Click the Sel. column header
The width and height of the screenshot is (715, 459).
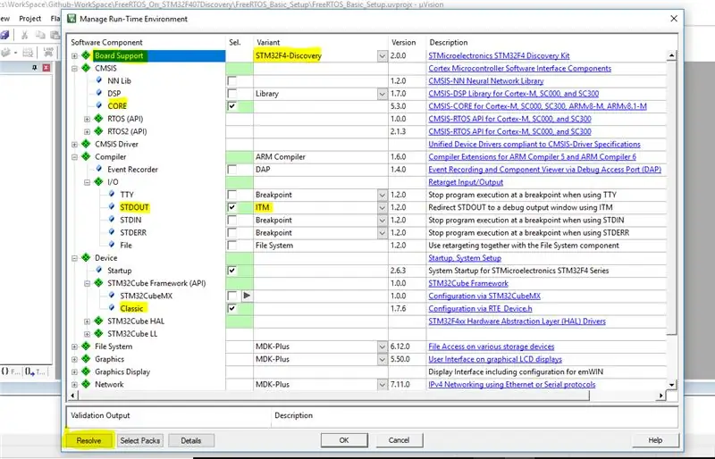tap(235, 42)
